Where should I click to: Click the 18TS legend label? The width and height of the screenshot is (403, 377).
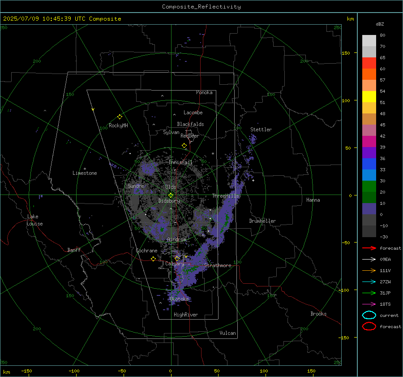[385, 304]
